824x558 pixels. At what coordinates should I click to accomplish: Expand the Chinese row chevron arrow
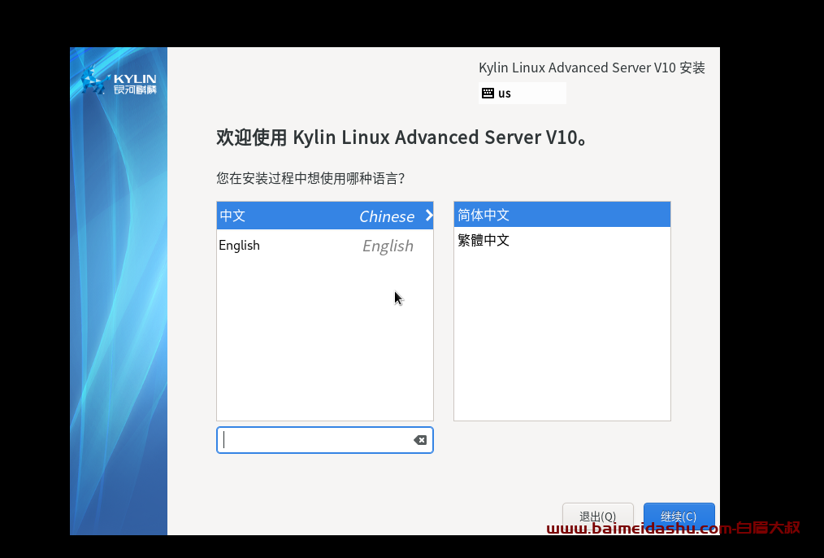(x=429, y=216)
